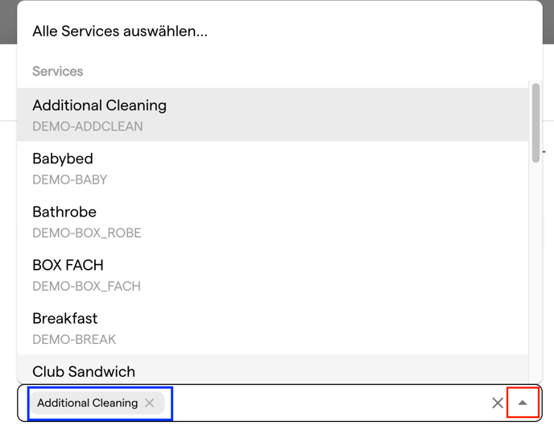Click the DEMO-BOX_FACH code label
The image size is (554, 430).
[87, 286]
